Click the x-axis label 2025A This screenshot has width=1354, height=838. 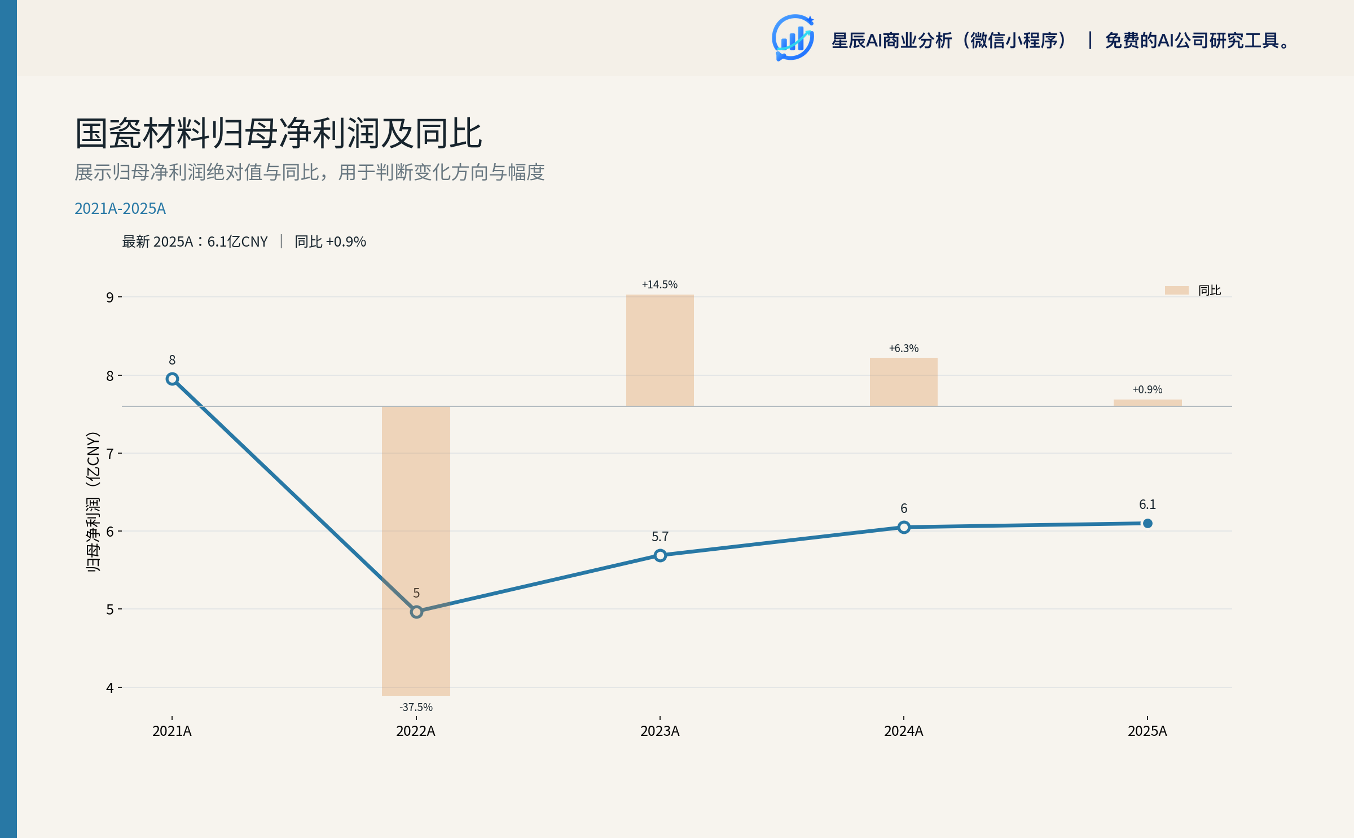click(1148, 731)
